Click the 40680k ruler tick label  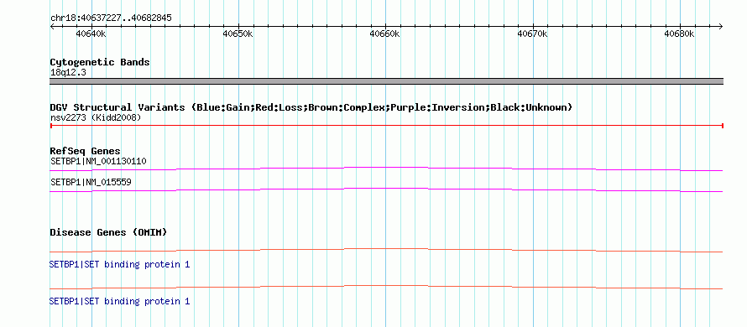(x=680, y=34)
